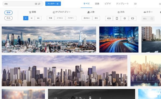Click the 消去 clear button

click(8, 18)
